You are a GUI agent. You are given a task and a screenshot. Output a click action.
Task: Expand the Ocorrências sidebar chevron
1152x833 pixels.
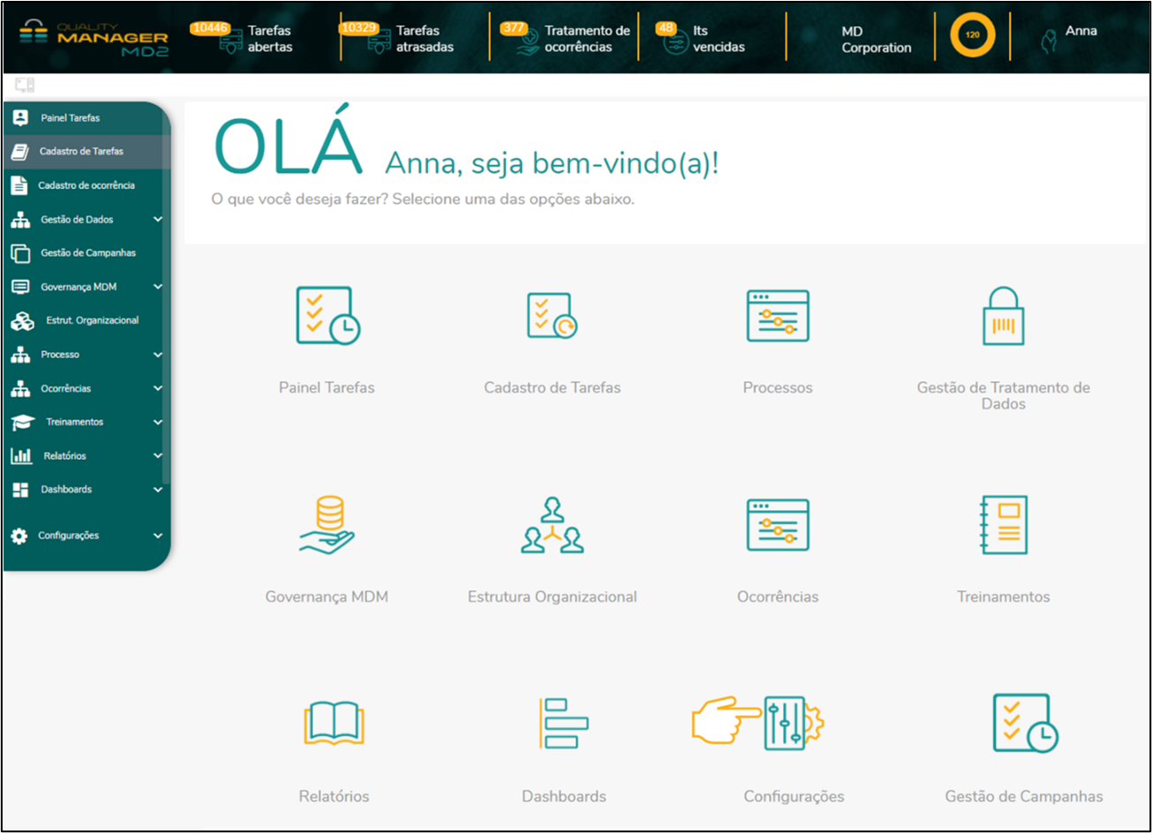157,388
